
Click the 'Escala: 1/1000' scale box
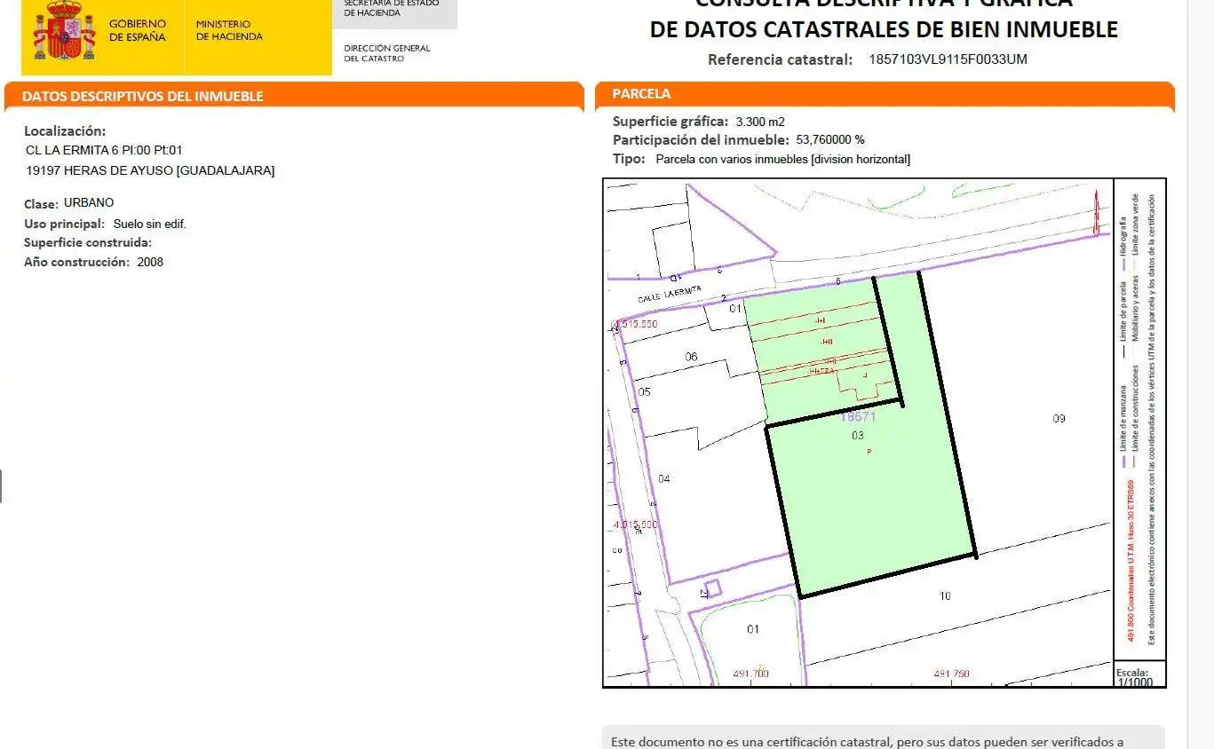(1139, 674)
